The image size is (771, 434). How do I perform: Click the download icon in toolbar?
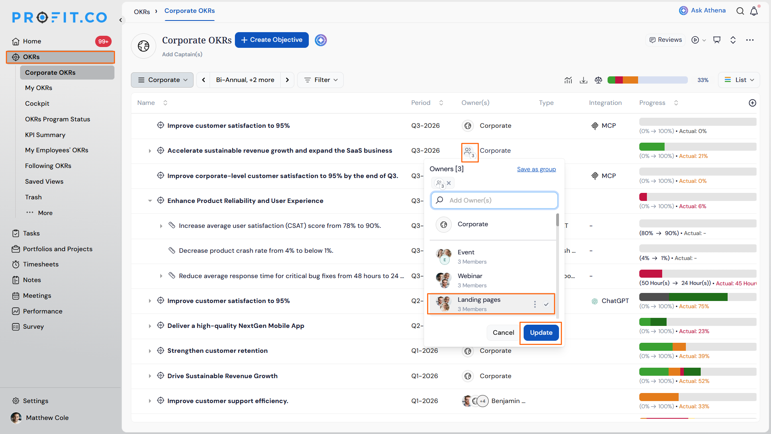point(583,80)
